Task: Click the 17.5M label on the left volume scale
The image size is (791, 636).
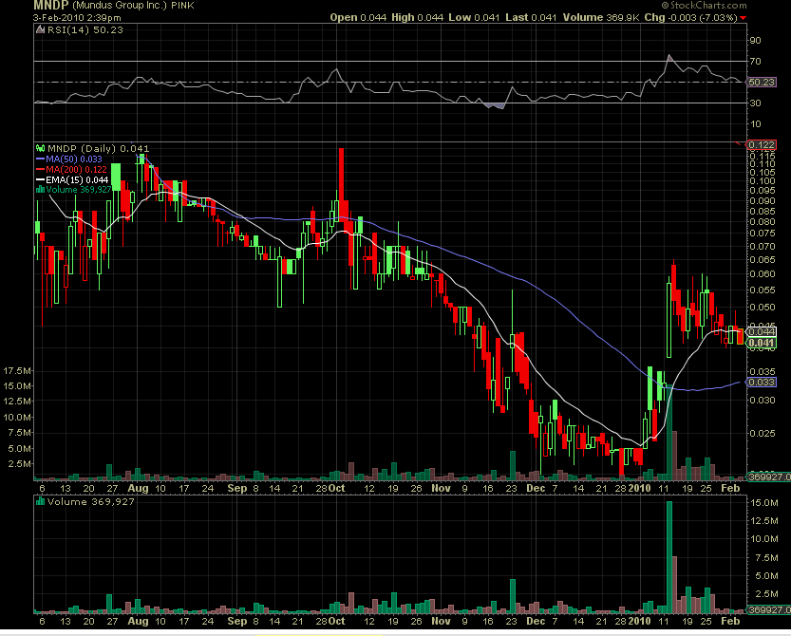Action: tap(17, 371)
